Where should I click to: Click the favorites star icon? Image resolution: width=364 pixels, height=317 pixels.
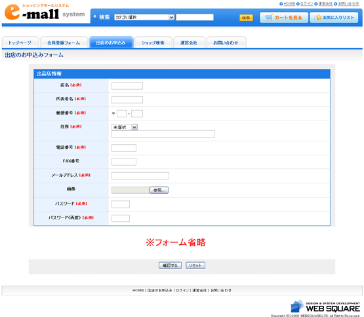319,18
